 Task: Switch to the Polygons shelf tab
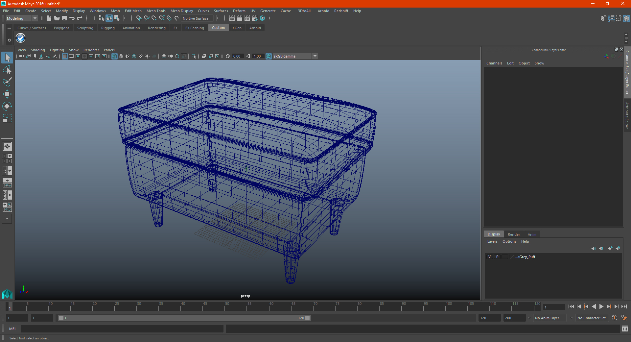pyautogui.click(x=61, y=28)
